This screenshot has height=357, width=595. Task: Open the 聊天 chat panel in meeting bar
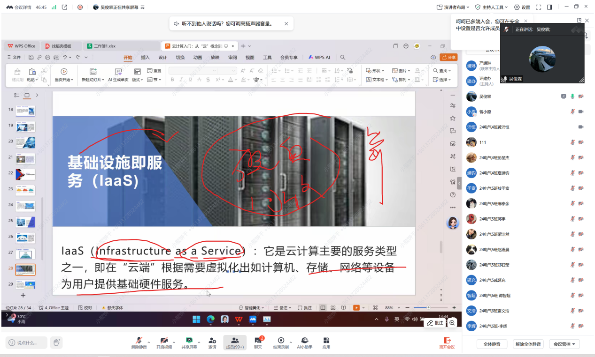[x=258, y=342]
